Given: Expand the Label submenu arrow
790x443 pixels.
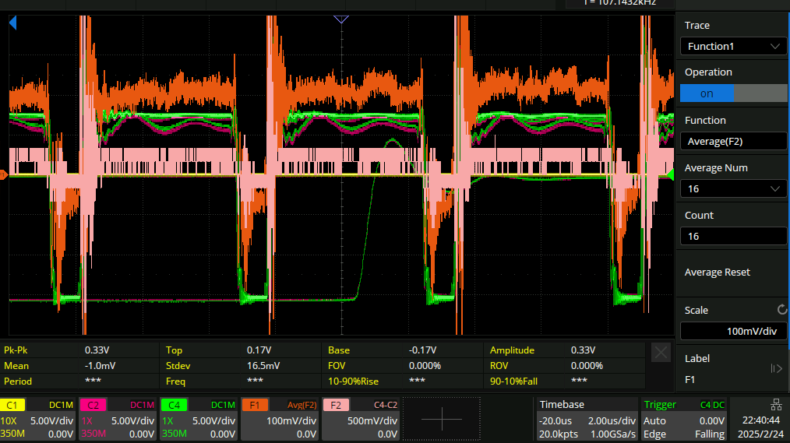Looking at the screenshot, I should click(776, 368).
